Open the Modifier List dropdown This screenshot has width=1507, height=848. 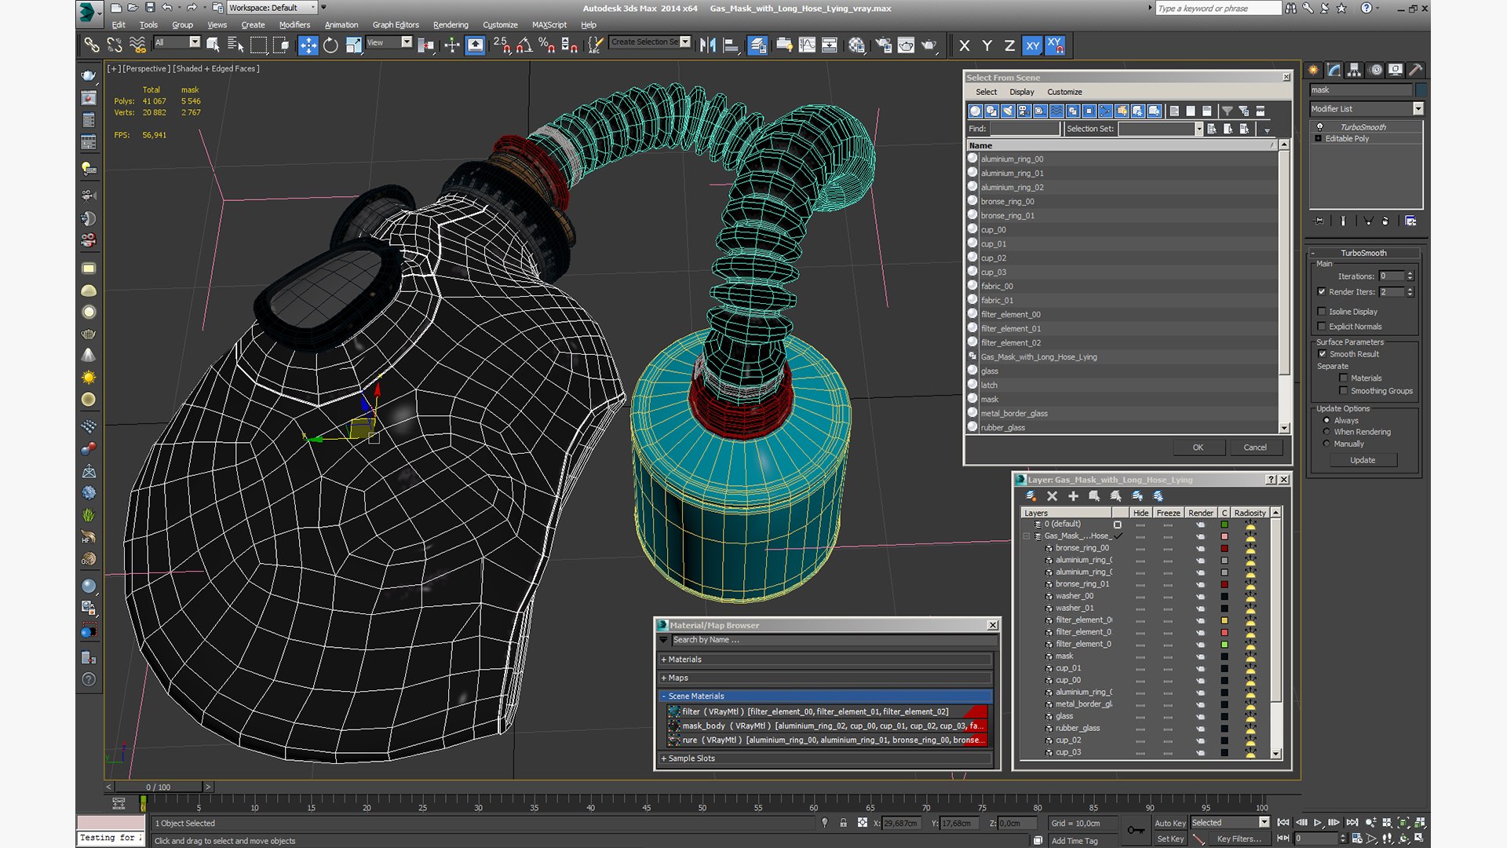[1418, 109]
